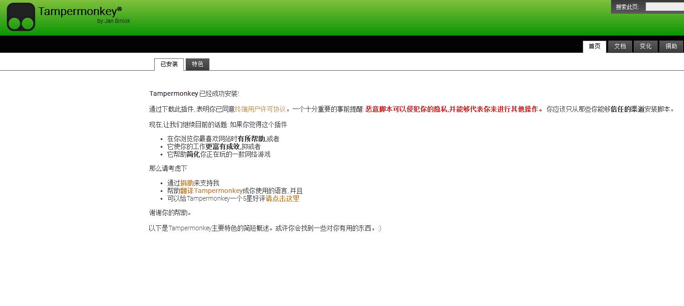Open the 终端用户许可协议 link
Screen dimensions: 684x306
260,109
